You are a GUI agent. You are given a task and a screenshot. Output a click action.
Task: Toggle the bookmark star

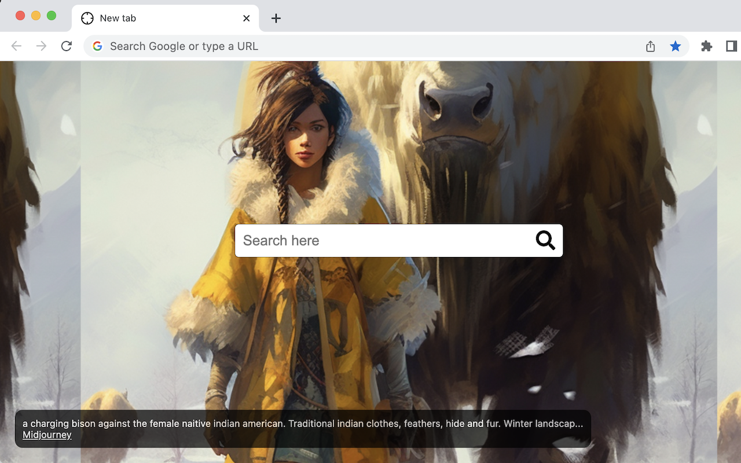676,46
